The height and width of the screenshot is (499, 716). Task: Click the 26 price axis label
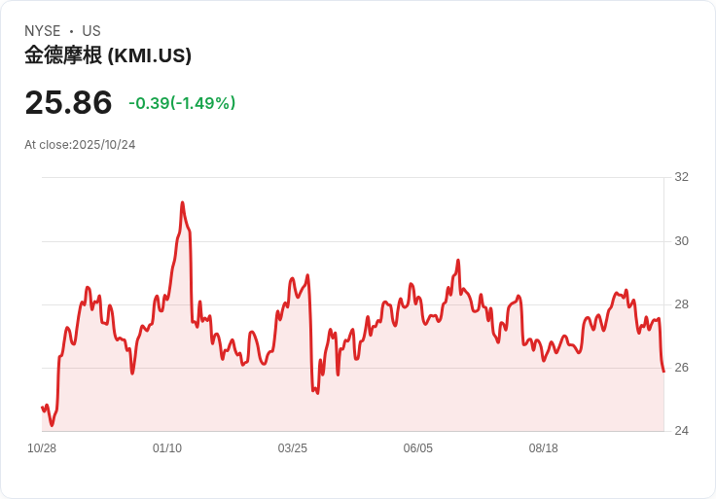(x=681, y=368)
